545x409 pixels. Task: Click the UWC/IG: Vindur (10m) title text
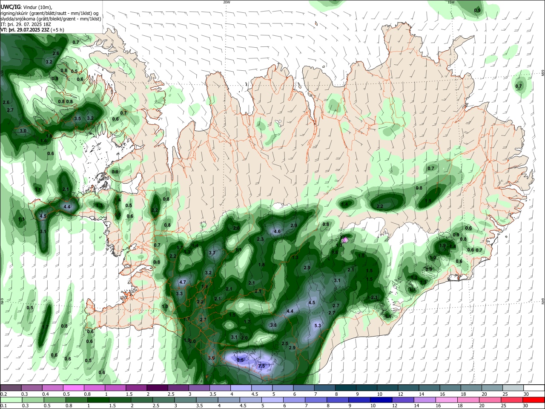coord(26,7)
